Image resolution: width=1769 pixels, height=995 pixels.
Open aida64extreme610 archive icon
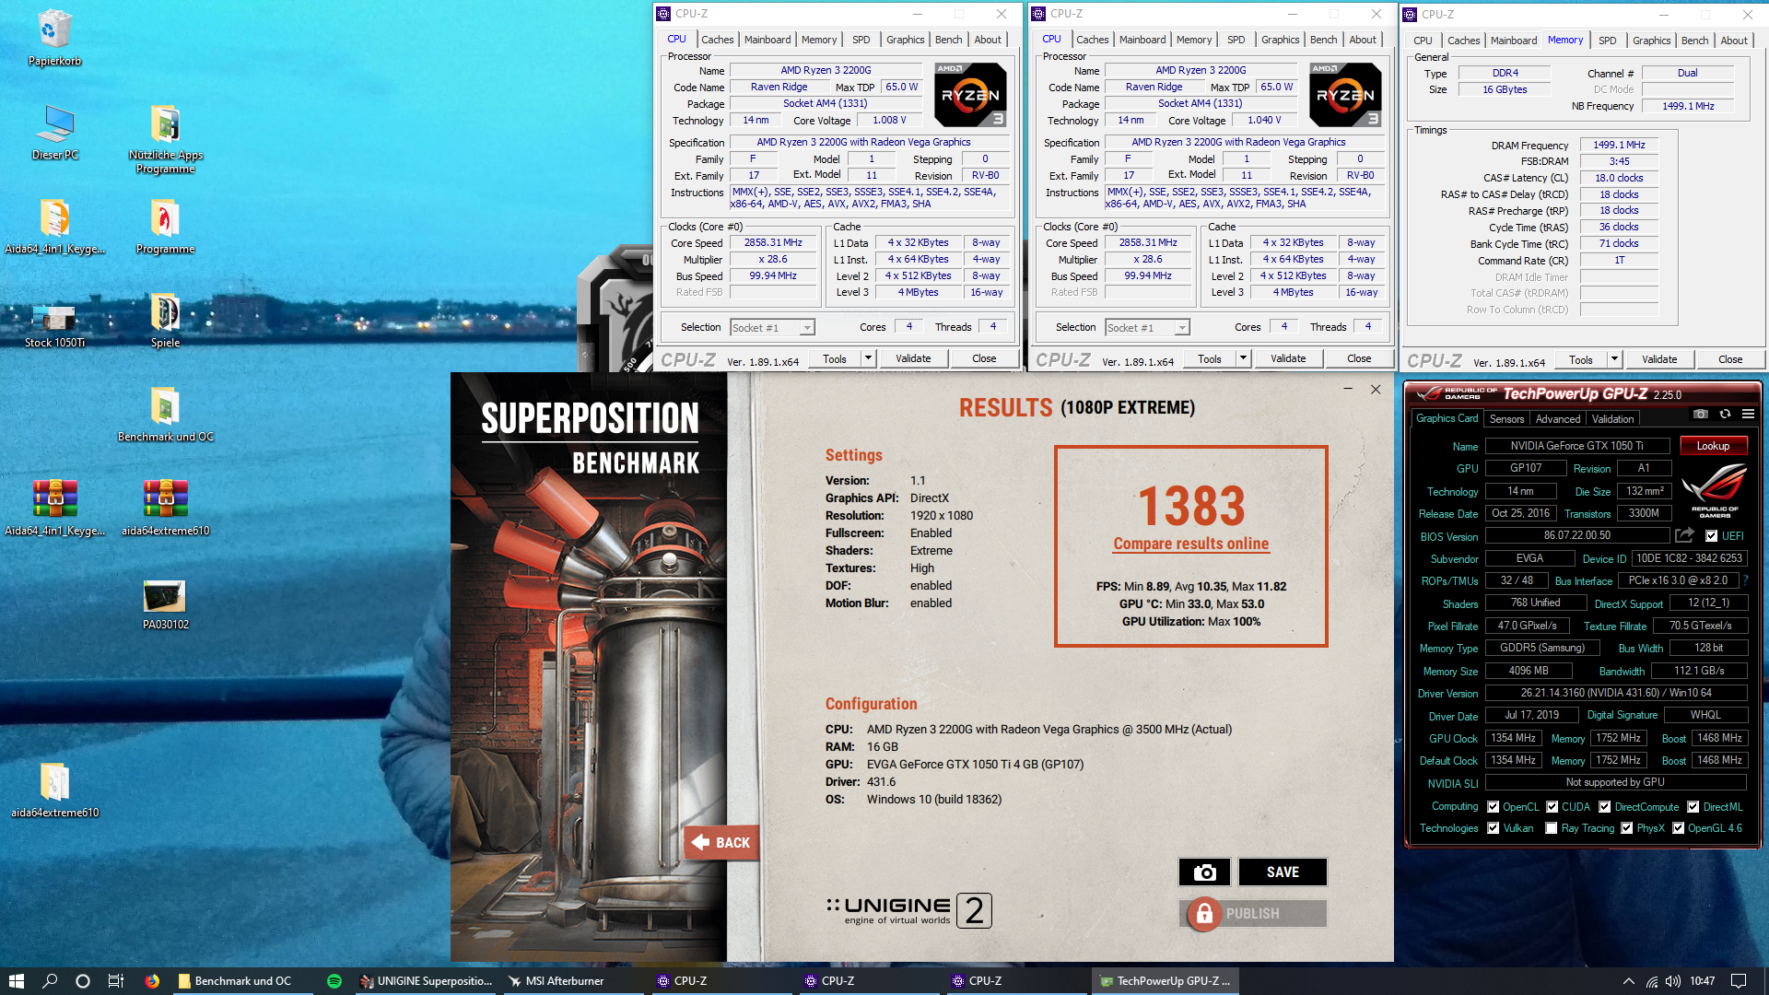point(165,508)
